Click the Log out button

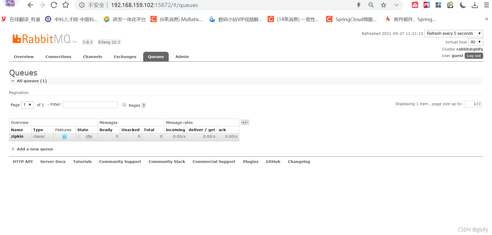474,56
